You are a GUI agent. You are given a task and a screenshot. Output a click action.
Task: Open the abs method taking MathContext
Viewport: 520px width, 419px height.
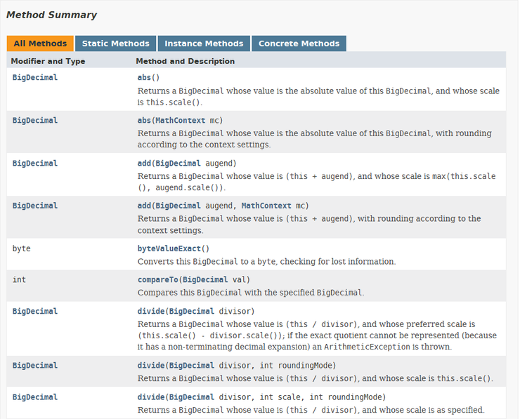(145, 121)
